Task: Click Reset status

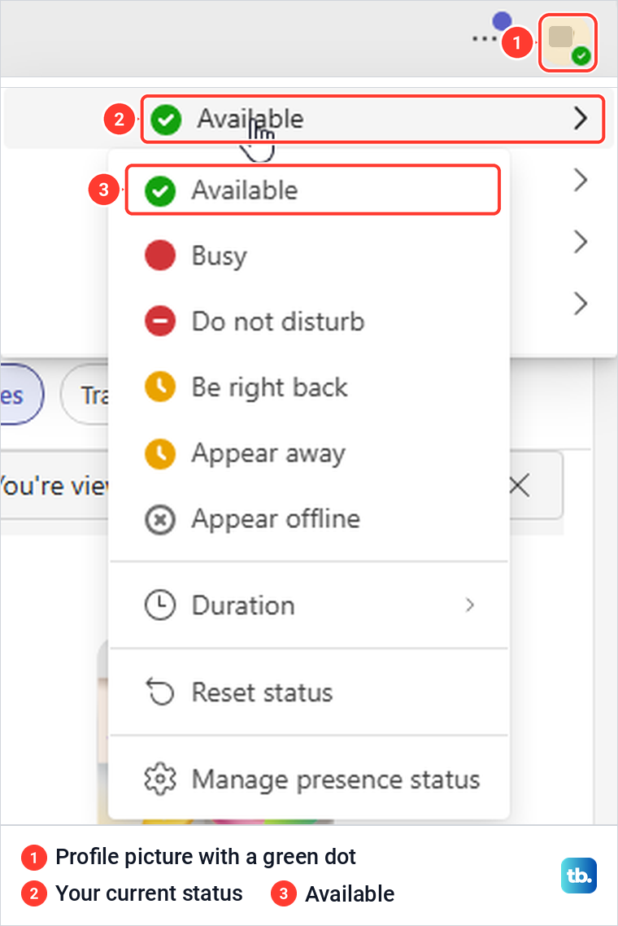Action: 309,692
